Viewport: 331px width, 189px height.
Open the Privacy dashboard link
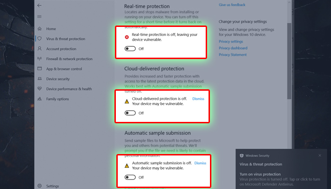click(233, 48)
